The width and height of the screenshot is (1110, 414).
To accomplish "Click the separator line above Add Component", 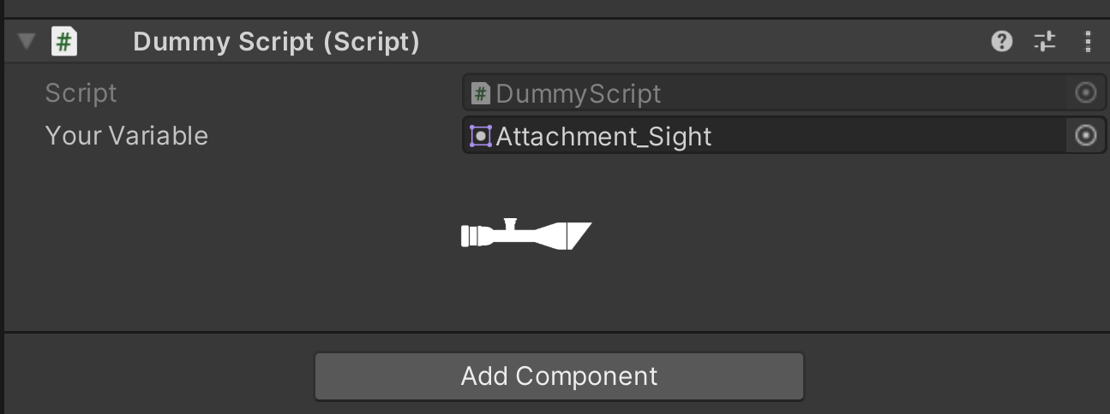I will pos(557,332).
